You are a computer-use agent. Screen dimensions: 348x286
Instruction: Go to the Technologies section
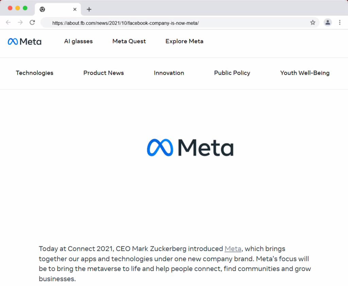tap(35, 73)
